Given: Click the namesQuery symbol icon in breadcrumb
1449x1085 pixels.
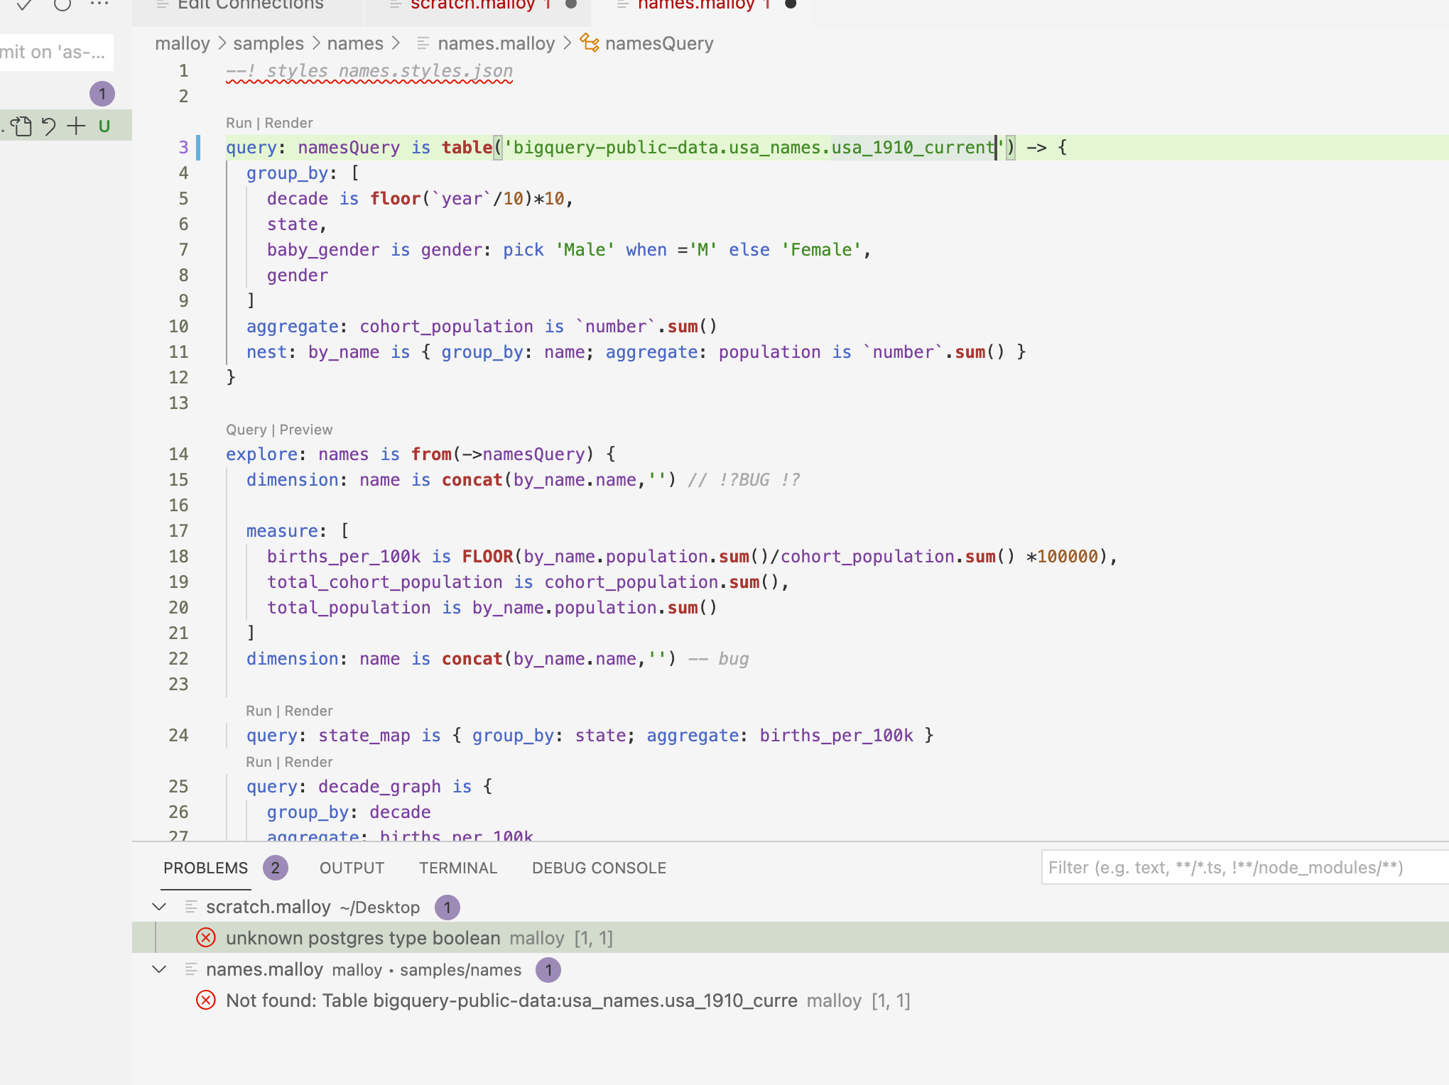Looking at the screenshot, I should [588, 43].
